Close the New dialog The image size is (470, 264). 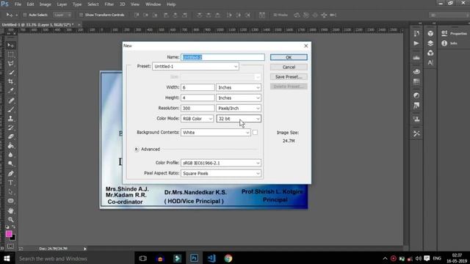[305, 45]
